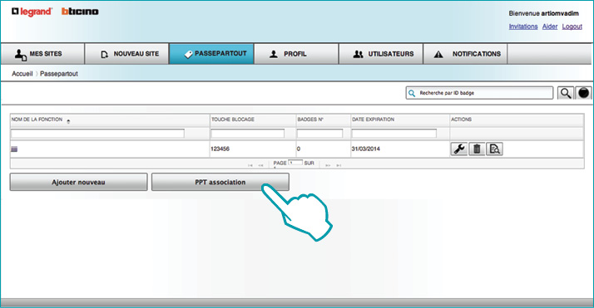594x308 pixels.
Task: Jump to the last page arrow
Action: [339, 165]
